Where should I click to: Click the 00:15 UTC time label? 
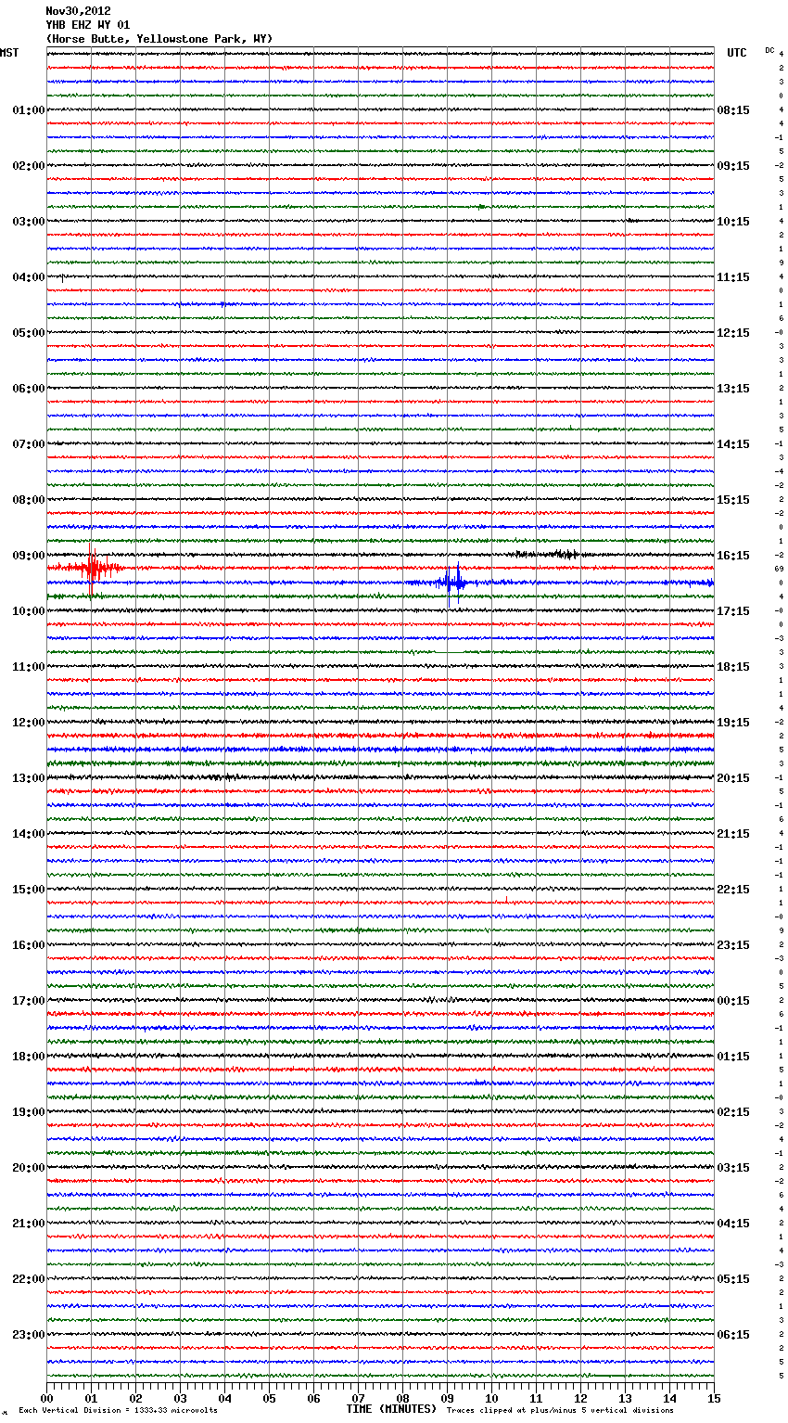pyautogui.click(x=733, y=1001)
